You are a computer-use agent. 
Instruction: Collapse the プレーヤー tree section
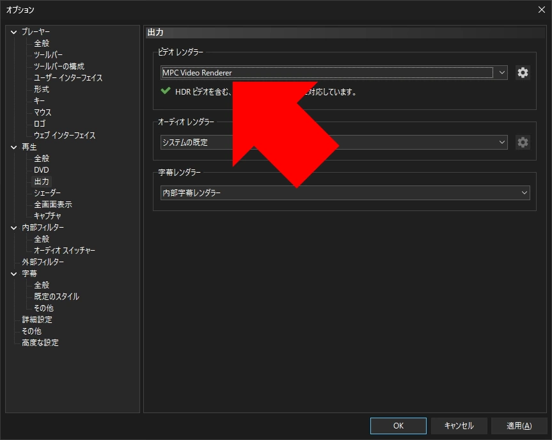tap(13, 32)
